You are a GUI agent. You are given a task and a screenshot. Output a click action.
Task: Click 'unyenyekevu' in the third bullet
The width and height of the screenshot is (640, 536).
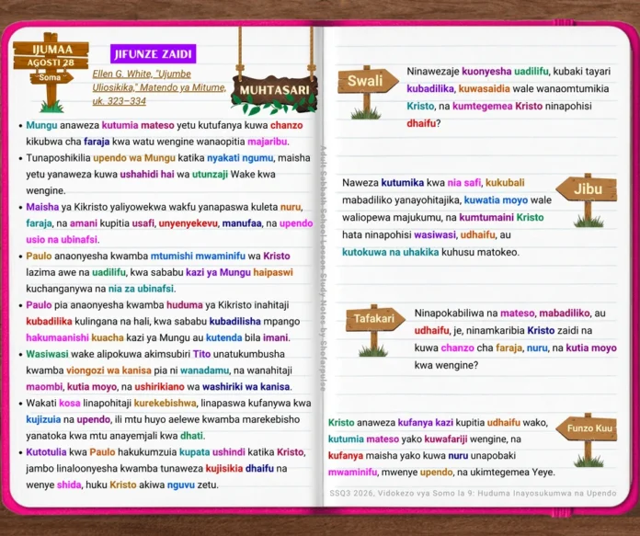click(x=189, y=223)
